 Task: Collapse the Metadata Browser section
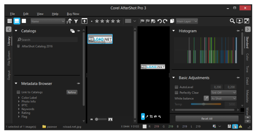coord(16,83)
